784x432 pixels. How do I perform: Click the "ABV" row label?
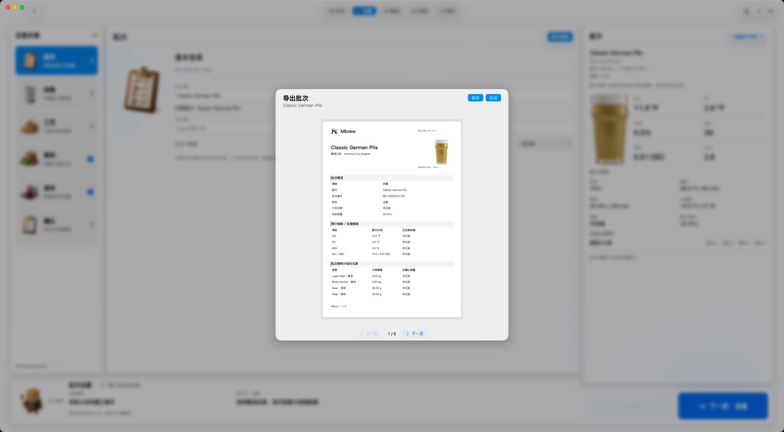click(334, 248)
